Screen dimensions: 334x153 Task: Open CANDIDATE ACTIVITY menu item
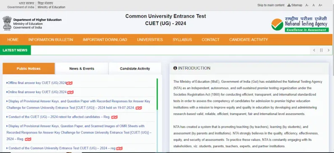click(248, 40)
